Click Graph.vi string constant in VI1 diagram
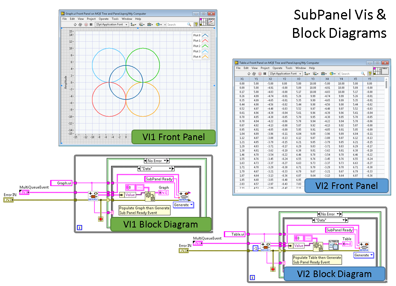 pyautogui.click(x=61, y=183)
